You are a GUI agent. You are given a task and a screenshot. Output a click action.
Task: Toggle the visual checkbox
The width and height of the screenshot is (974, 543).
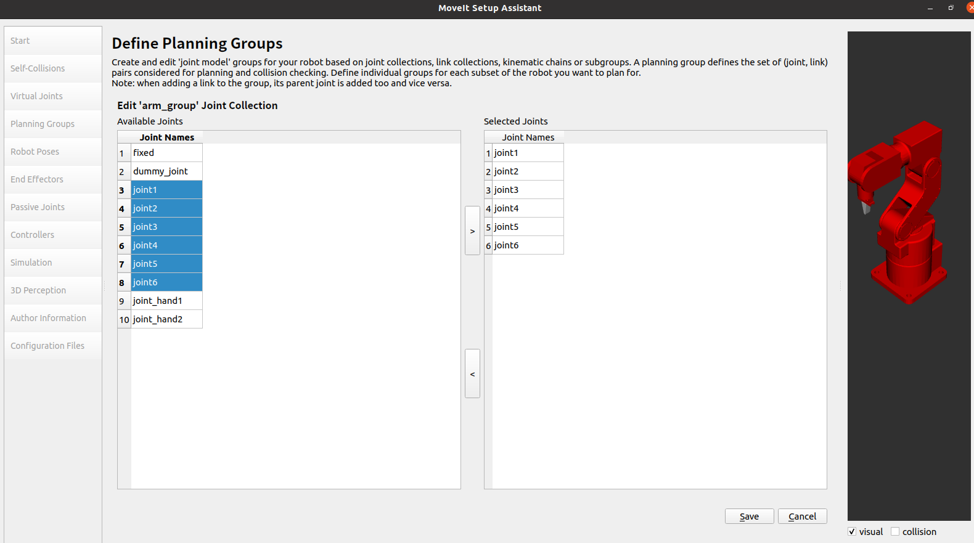pos(852,531)
